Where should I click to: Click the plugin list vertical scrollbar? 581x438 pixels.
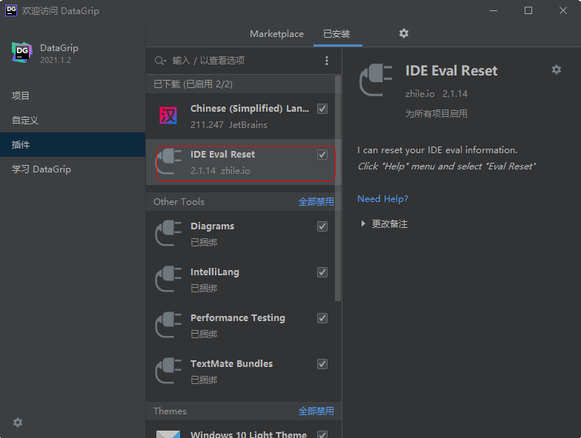[x=338, y=189]
